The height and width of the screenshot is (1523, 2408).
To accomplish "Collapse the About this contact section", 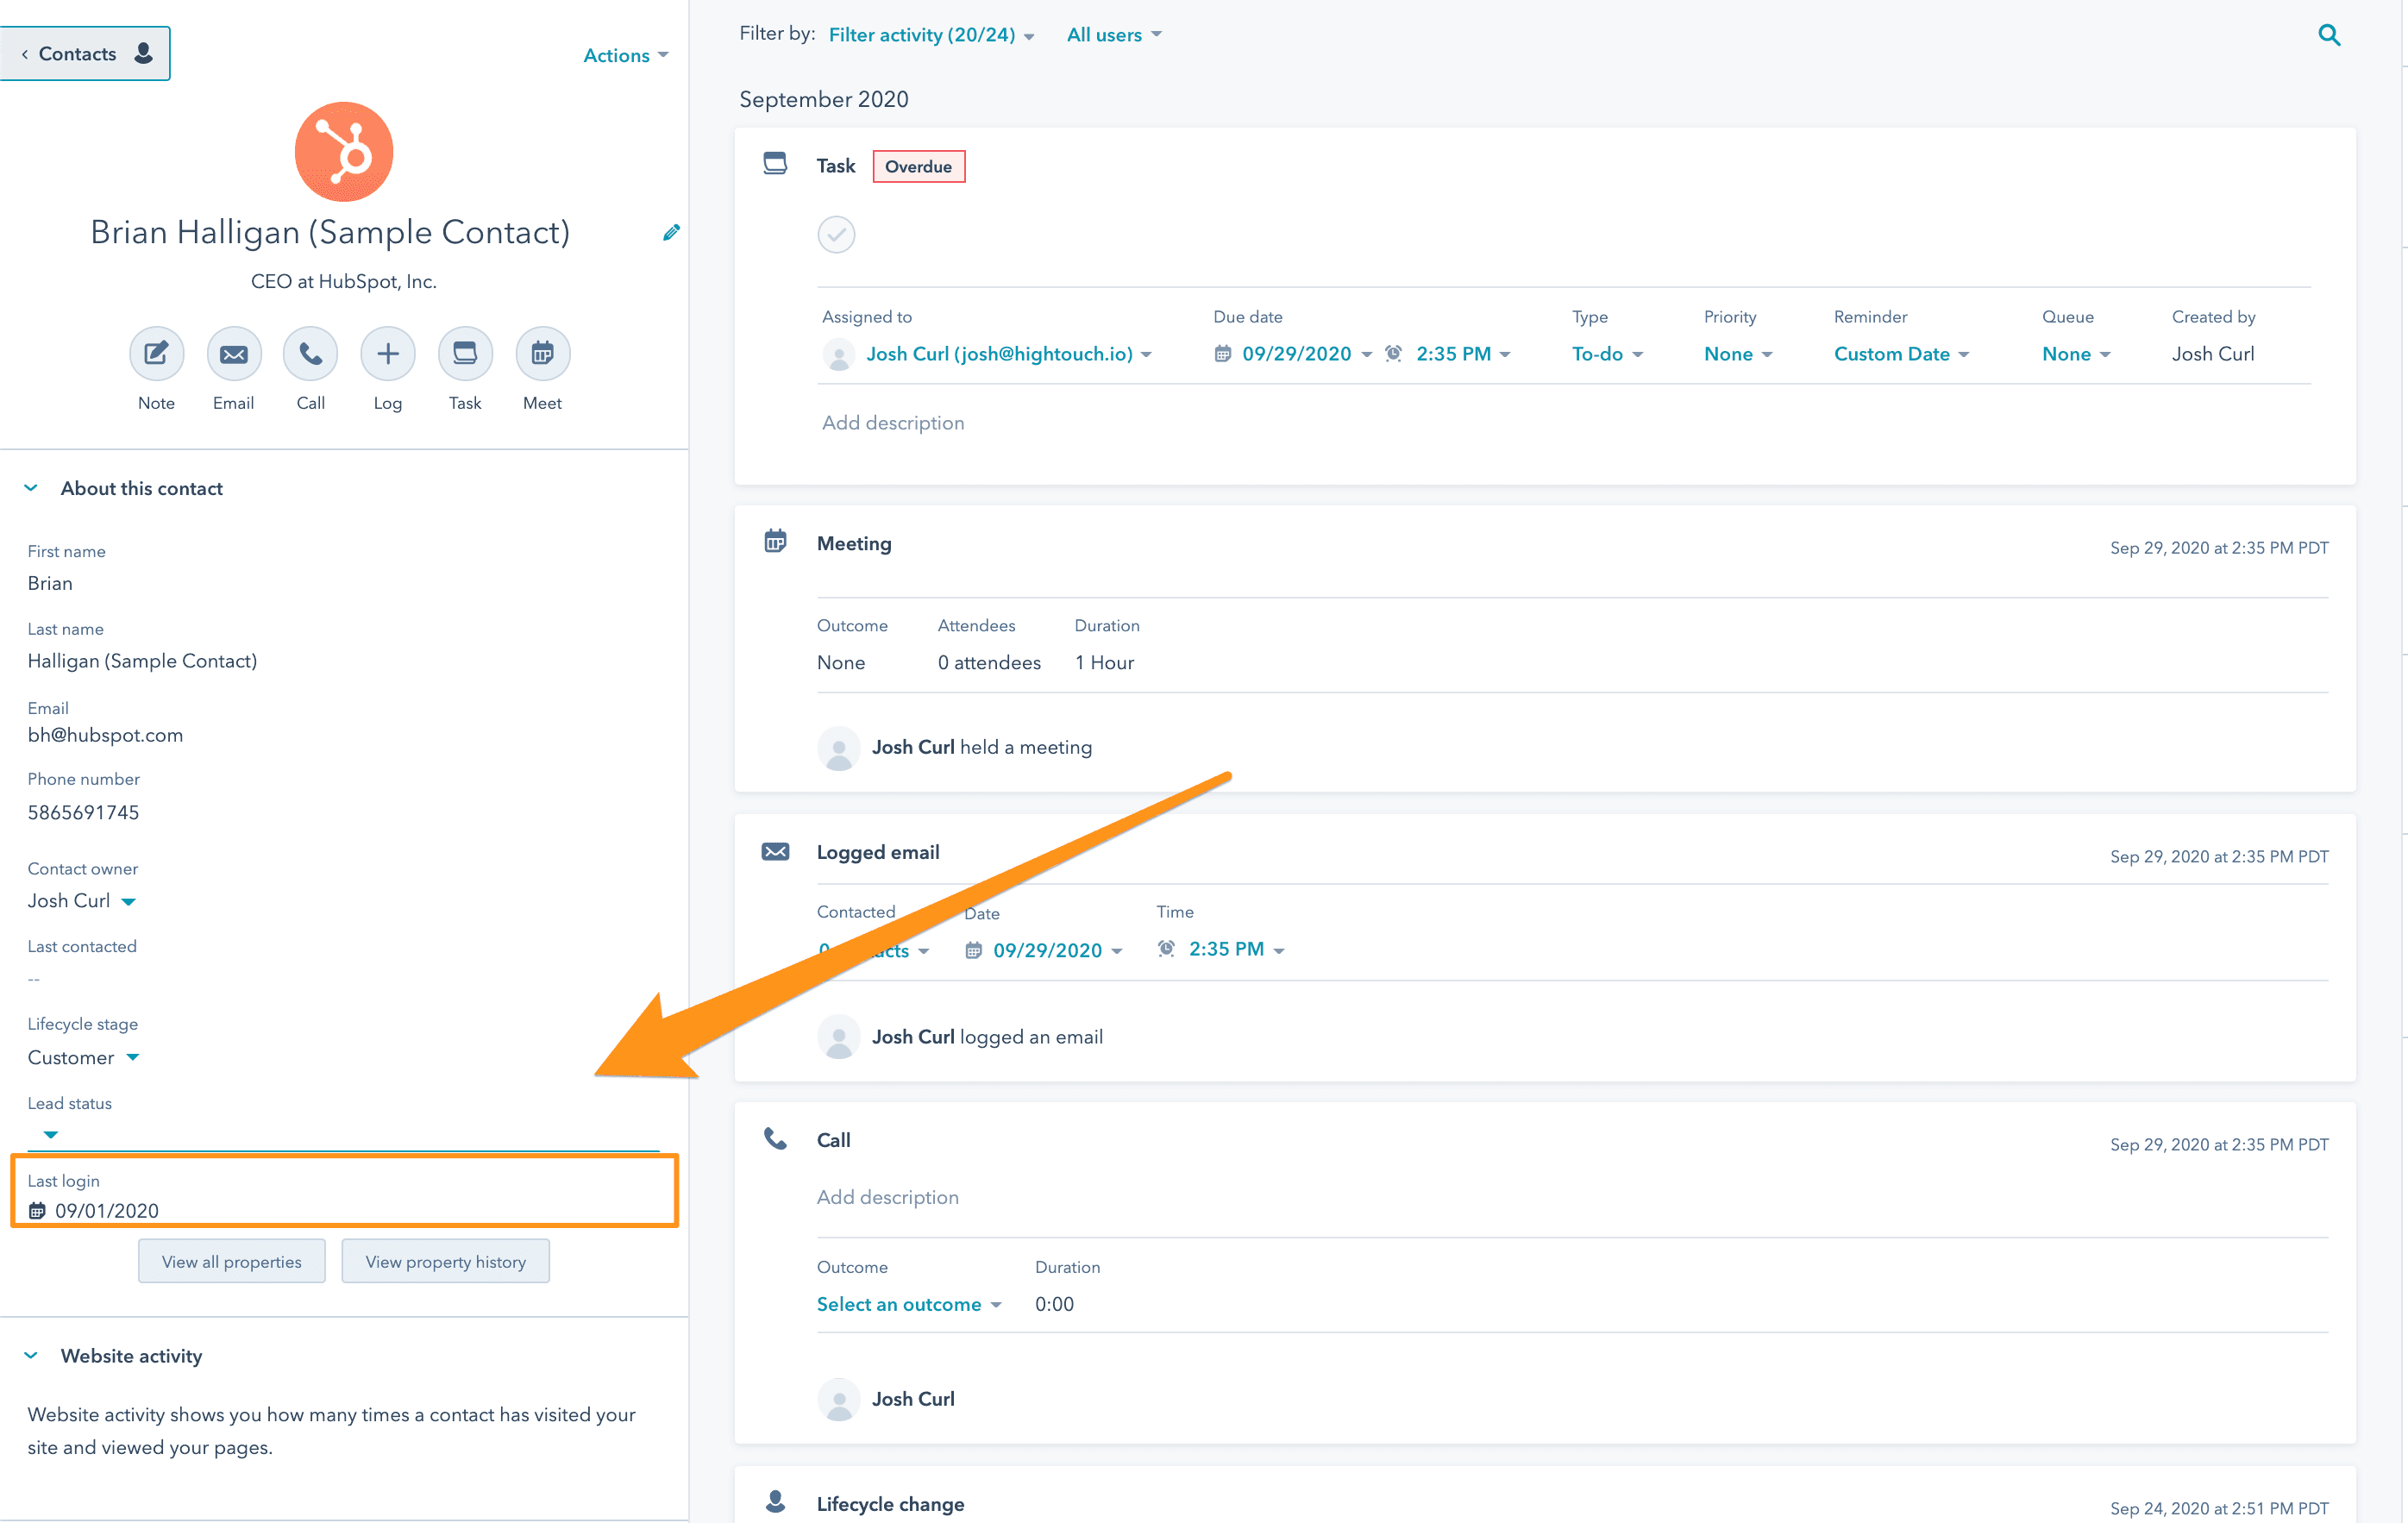I will click(x=31, y=487).
